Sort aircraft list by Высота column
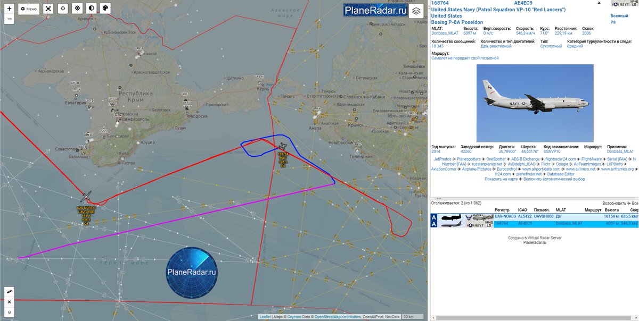Image resolution: width=639 pixels, height=321 pixels. (612, 210)
